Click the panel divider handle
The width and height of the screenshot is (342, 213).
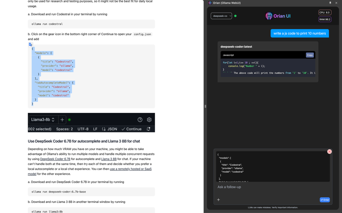click(x=205, y=106)
